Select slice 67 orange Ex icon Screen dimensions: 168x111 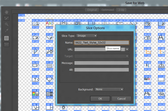pyautogui.click(x=161, y=52)
